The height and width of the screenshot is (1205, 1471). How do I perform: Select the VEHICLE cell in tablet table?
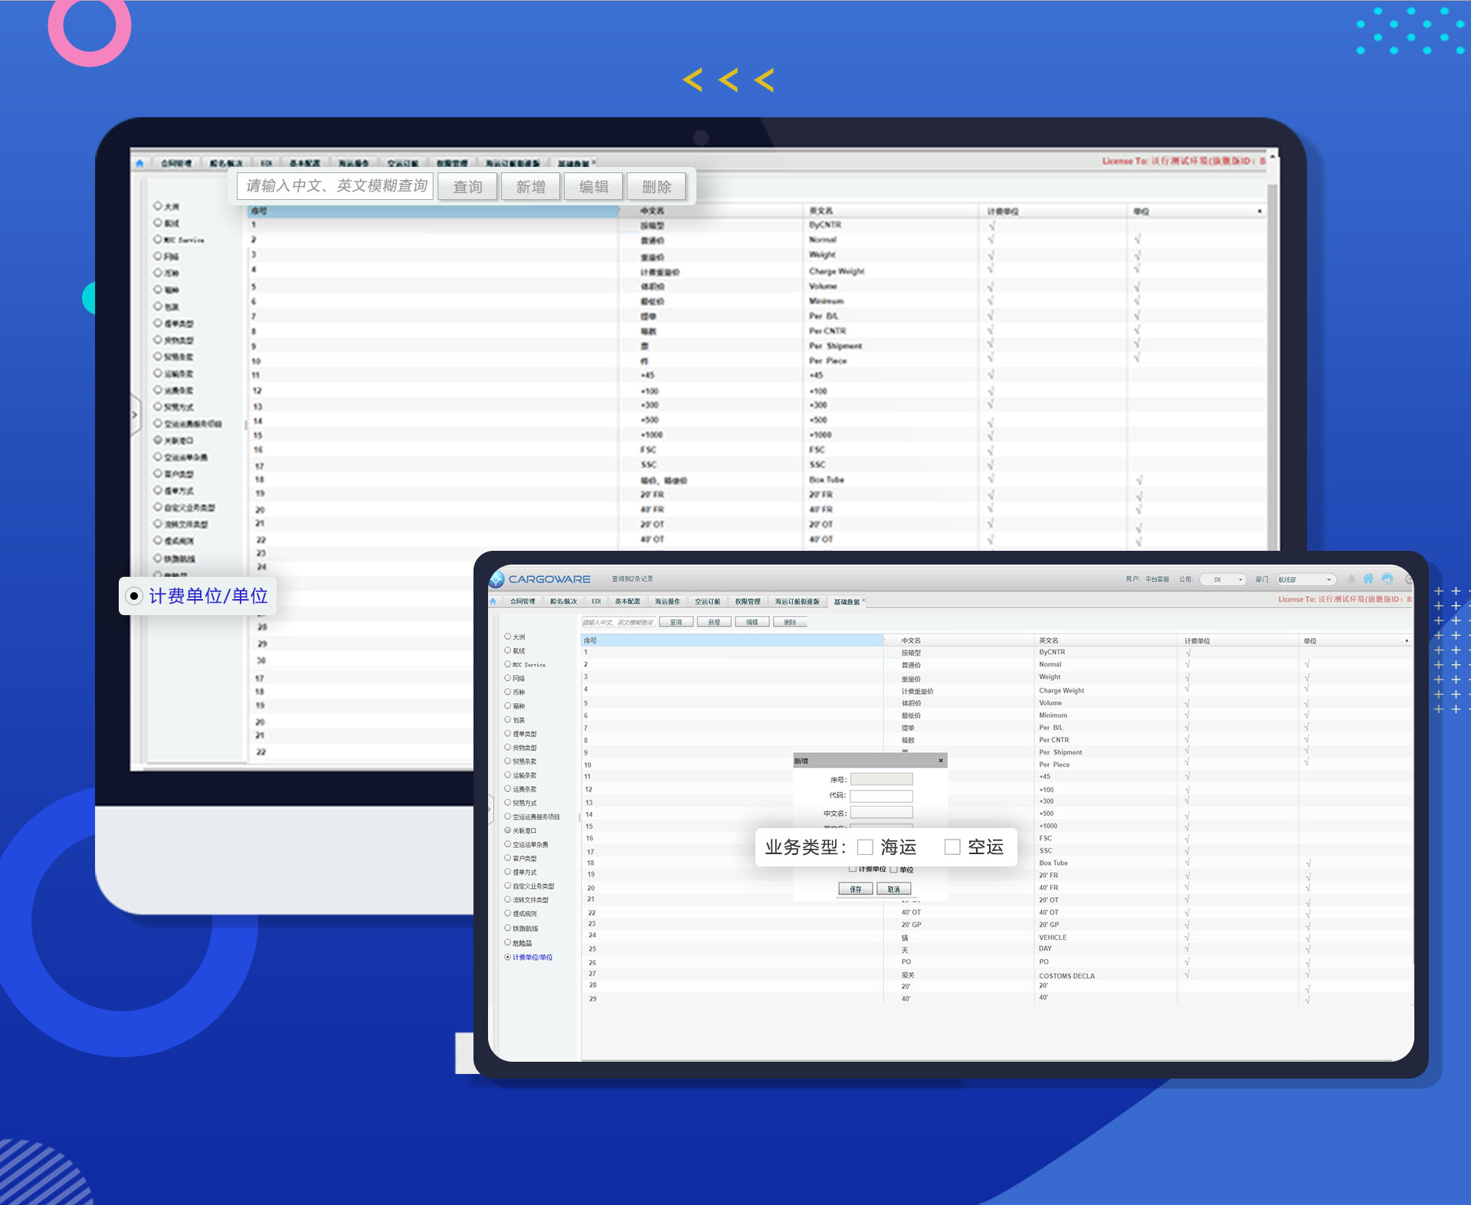pos(1053,938)
